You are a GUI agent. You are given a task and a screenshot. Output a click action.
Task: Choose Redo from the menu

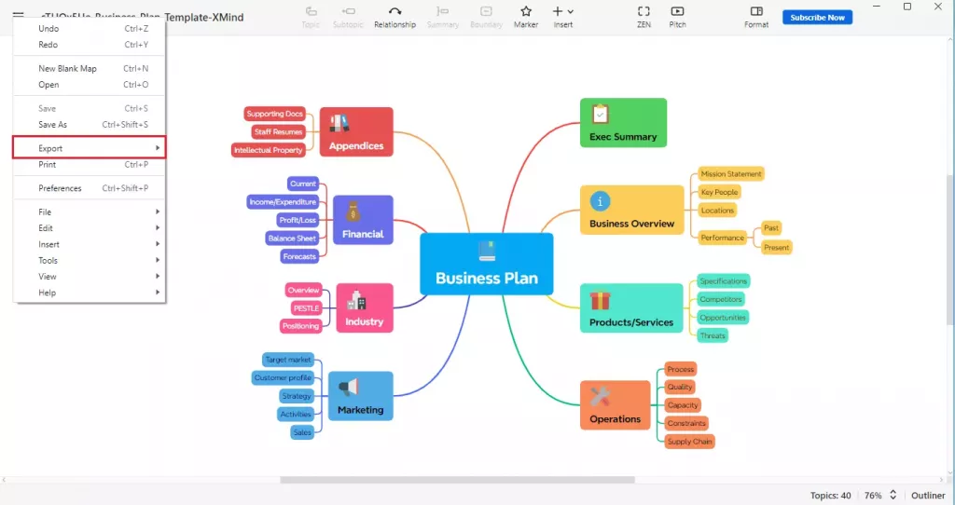tap(90, 45)
